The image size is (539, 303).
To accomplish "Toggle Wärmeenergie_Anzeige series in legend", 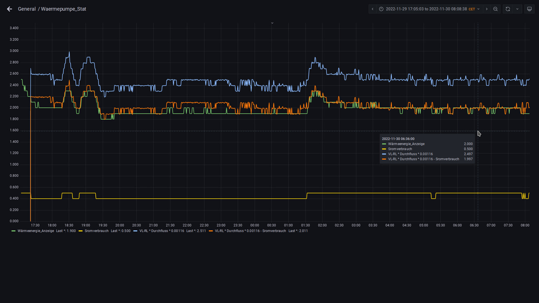I will click(x=36, y=231).
